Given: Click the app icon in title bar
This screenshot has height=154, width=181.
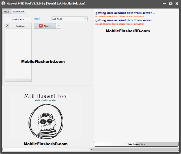Looking at the screenshot, I should pyautogui.click(x=3, y=3).
